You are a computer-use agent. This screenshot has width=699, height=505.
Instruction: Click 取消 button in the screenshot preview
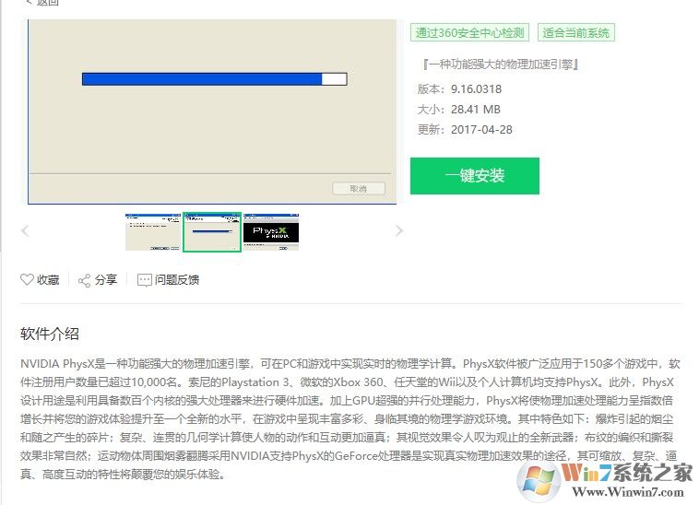pyautogui.click(x=359, y=189)
